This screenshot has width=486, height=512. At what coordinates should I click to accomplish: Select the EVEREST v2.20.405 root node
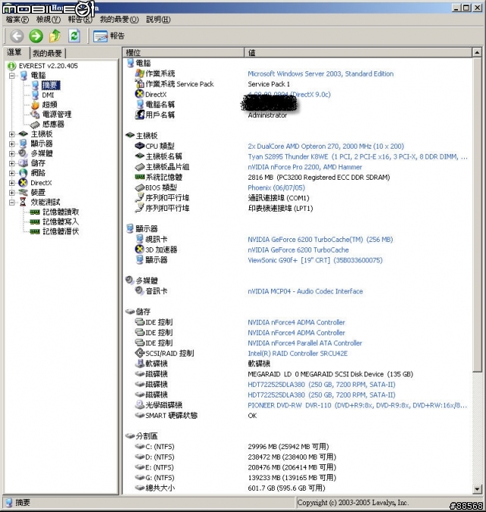(49, 66)
